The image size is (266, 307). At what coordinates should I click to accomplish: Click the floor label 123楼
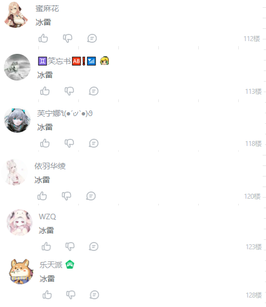click(254, 246)
